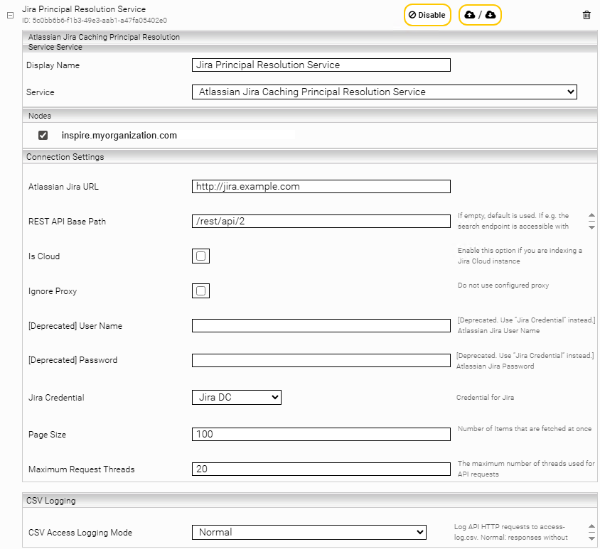Viewport: 600px width, 549px height.
Task: Enable the Is Cloud checkbox
Action: (x=201, y=256)
